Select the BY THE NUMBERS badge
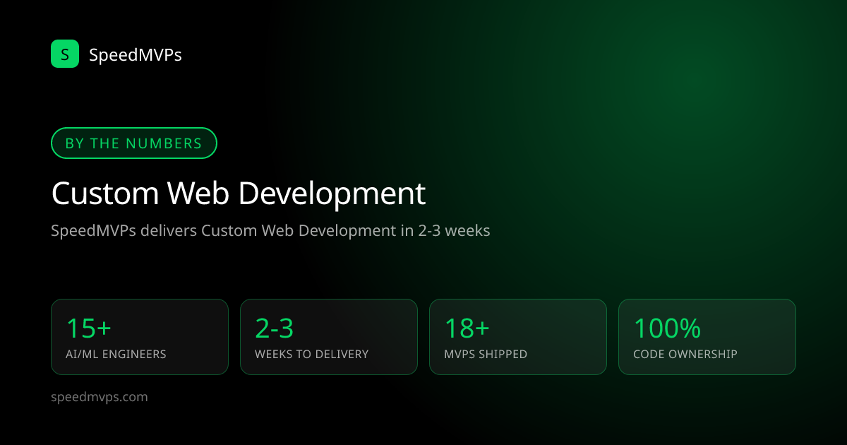This screenshot has width=847, height=445. (134, 143)
